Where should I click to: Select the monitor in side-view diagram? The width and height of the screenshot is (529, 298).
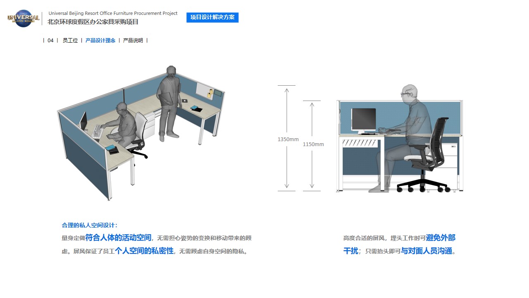364,120
